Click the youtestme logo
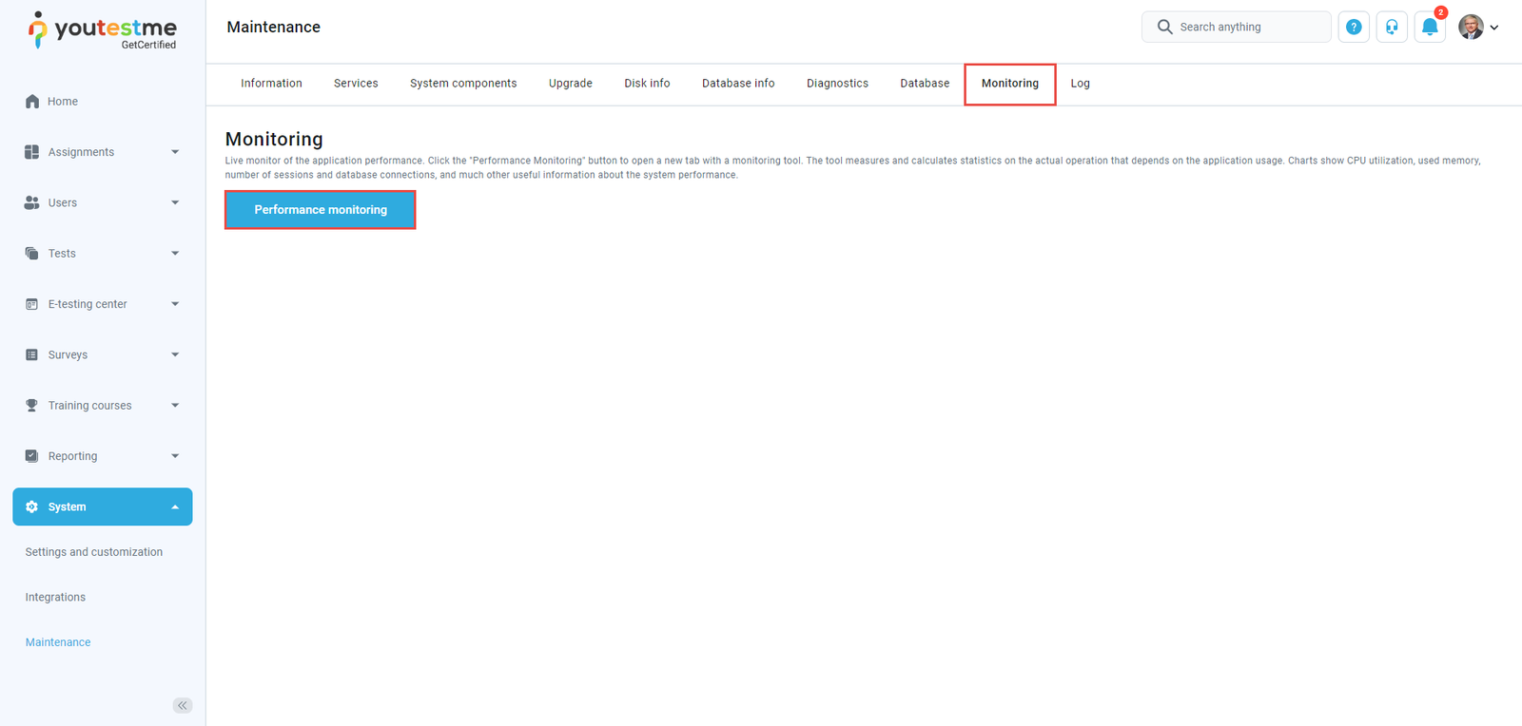 point(103,30)
